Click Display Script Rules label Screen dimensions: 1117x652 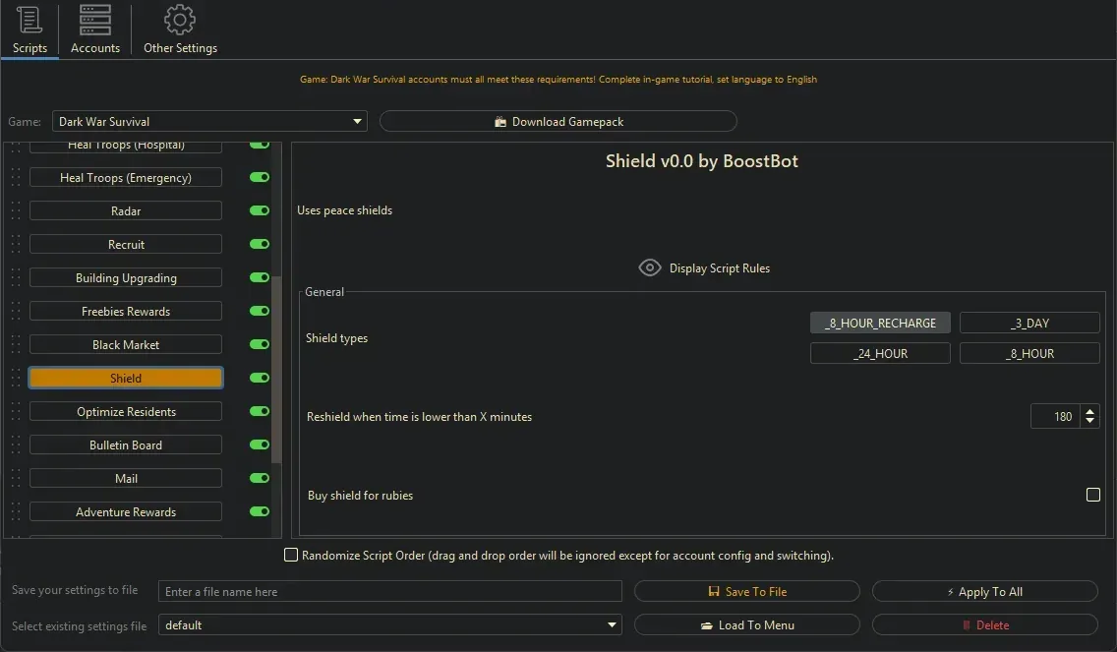pyautogui.click(x=720, y=268)
